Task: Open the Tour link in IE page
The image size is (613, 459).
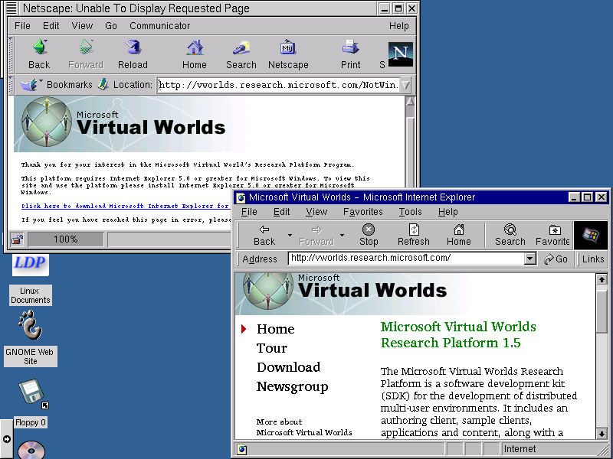Action: pos(272,348)
